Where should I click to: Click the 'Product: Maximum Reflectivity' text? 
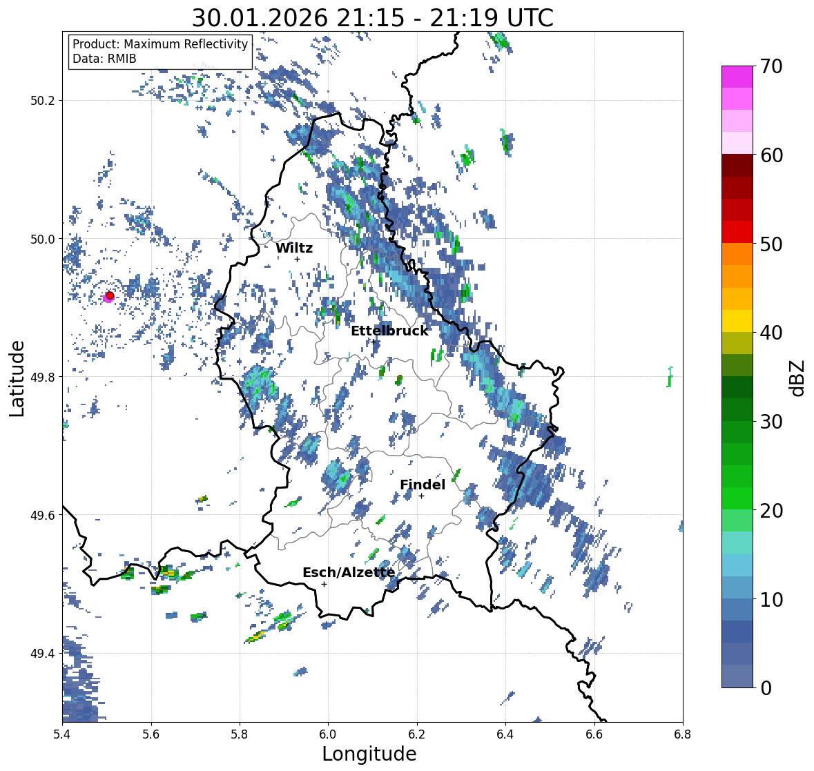click(160, 44)
